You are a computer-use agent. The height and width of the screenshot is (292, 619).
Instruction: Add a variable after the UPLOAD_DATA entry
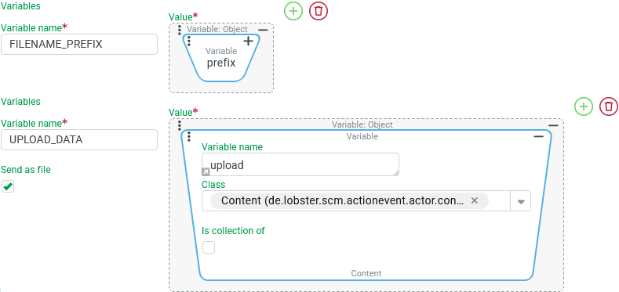584,106
